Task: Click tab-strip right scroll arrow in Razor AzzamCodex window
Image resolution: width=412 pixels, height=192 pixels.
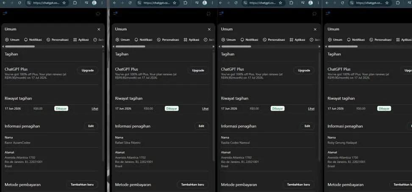Action: coord(103,47)
